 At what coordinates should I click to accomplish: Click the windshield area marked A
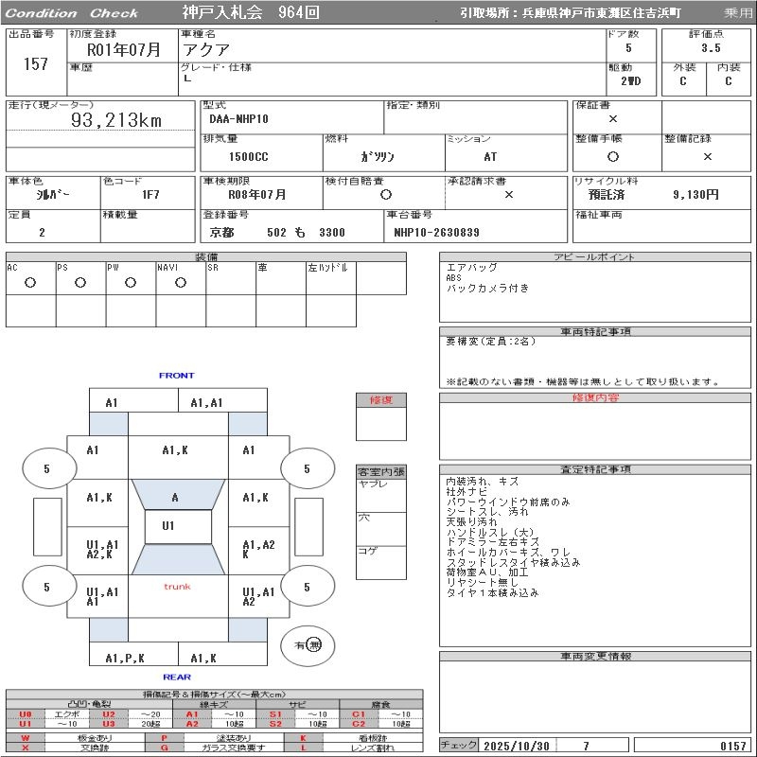(x=175, y=497)
